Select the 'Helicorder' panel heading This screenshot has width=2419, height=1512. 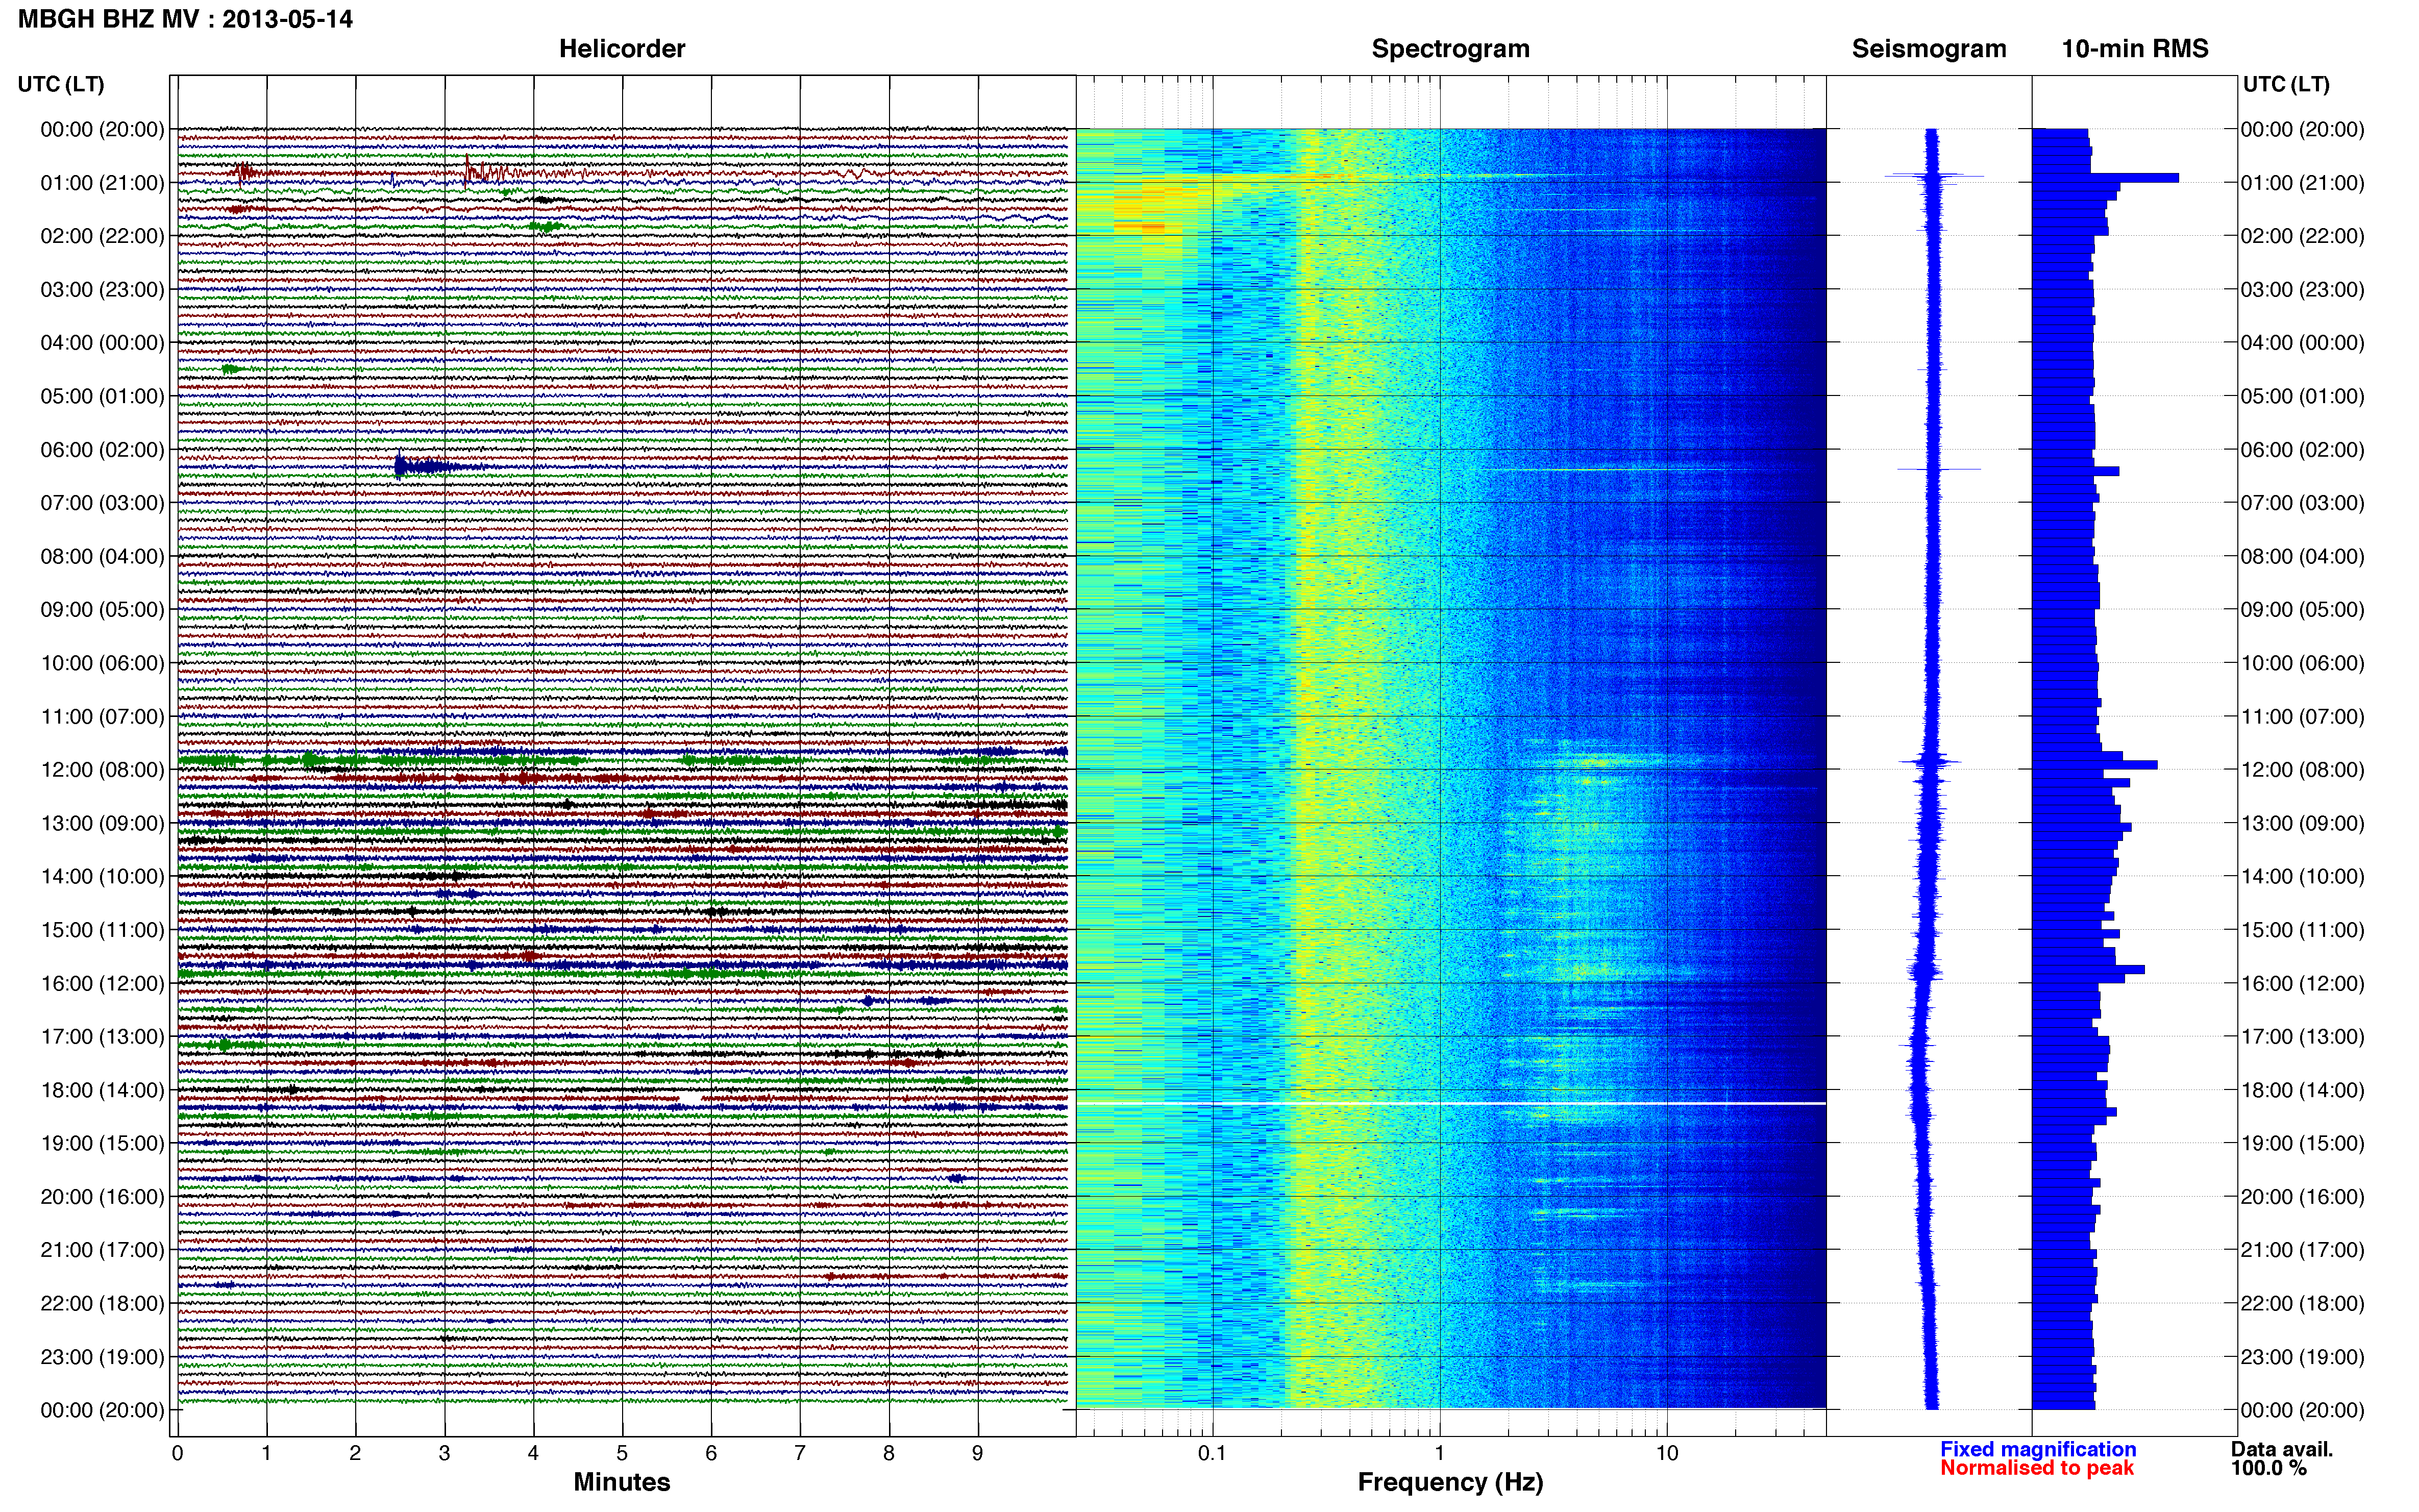click(622, 49)
